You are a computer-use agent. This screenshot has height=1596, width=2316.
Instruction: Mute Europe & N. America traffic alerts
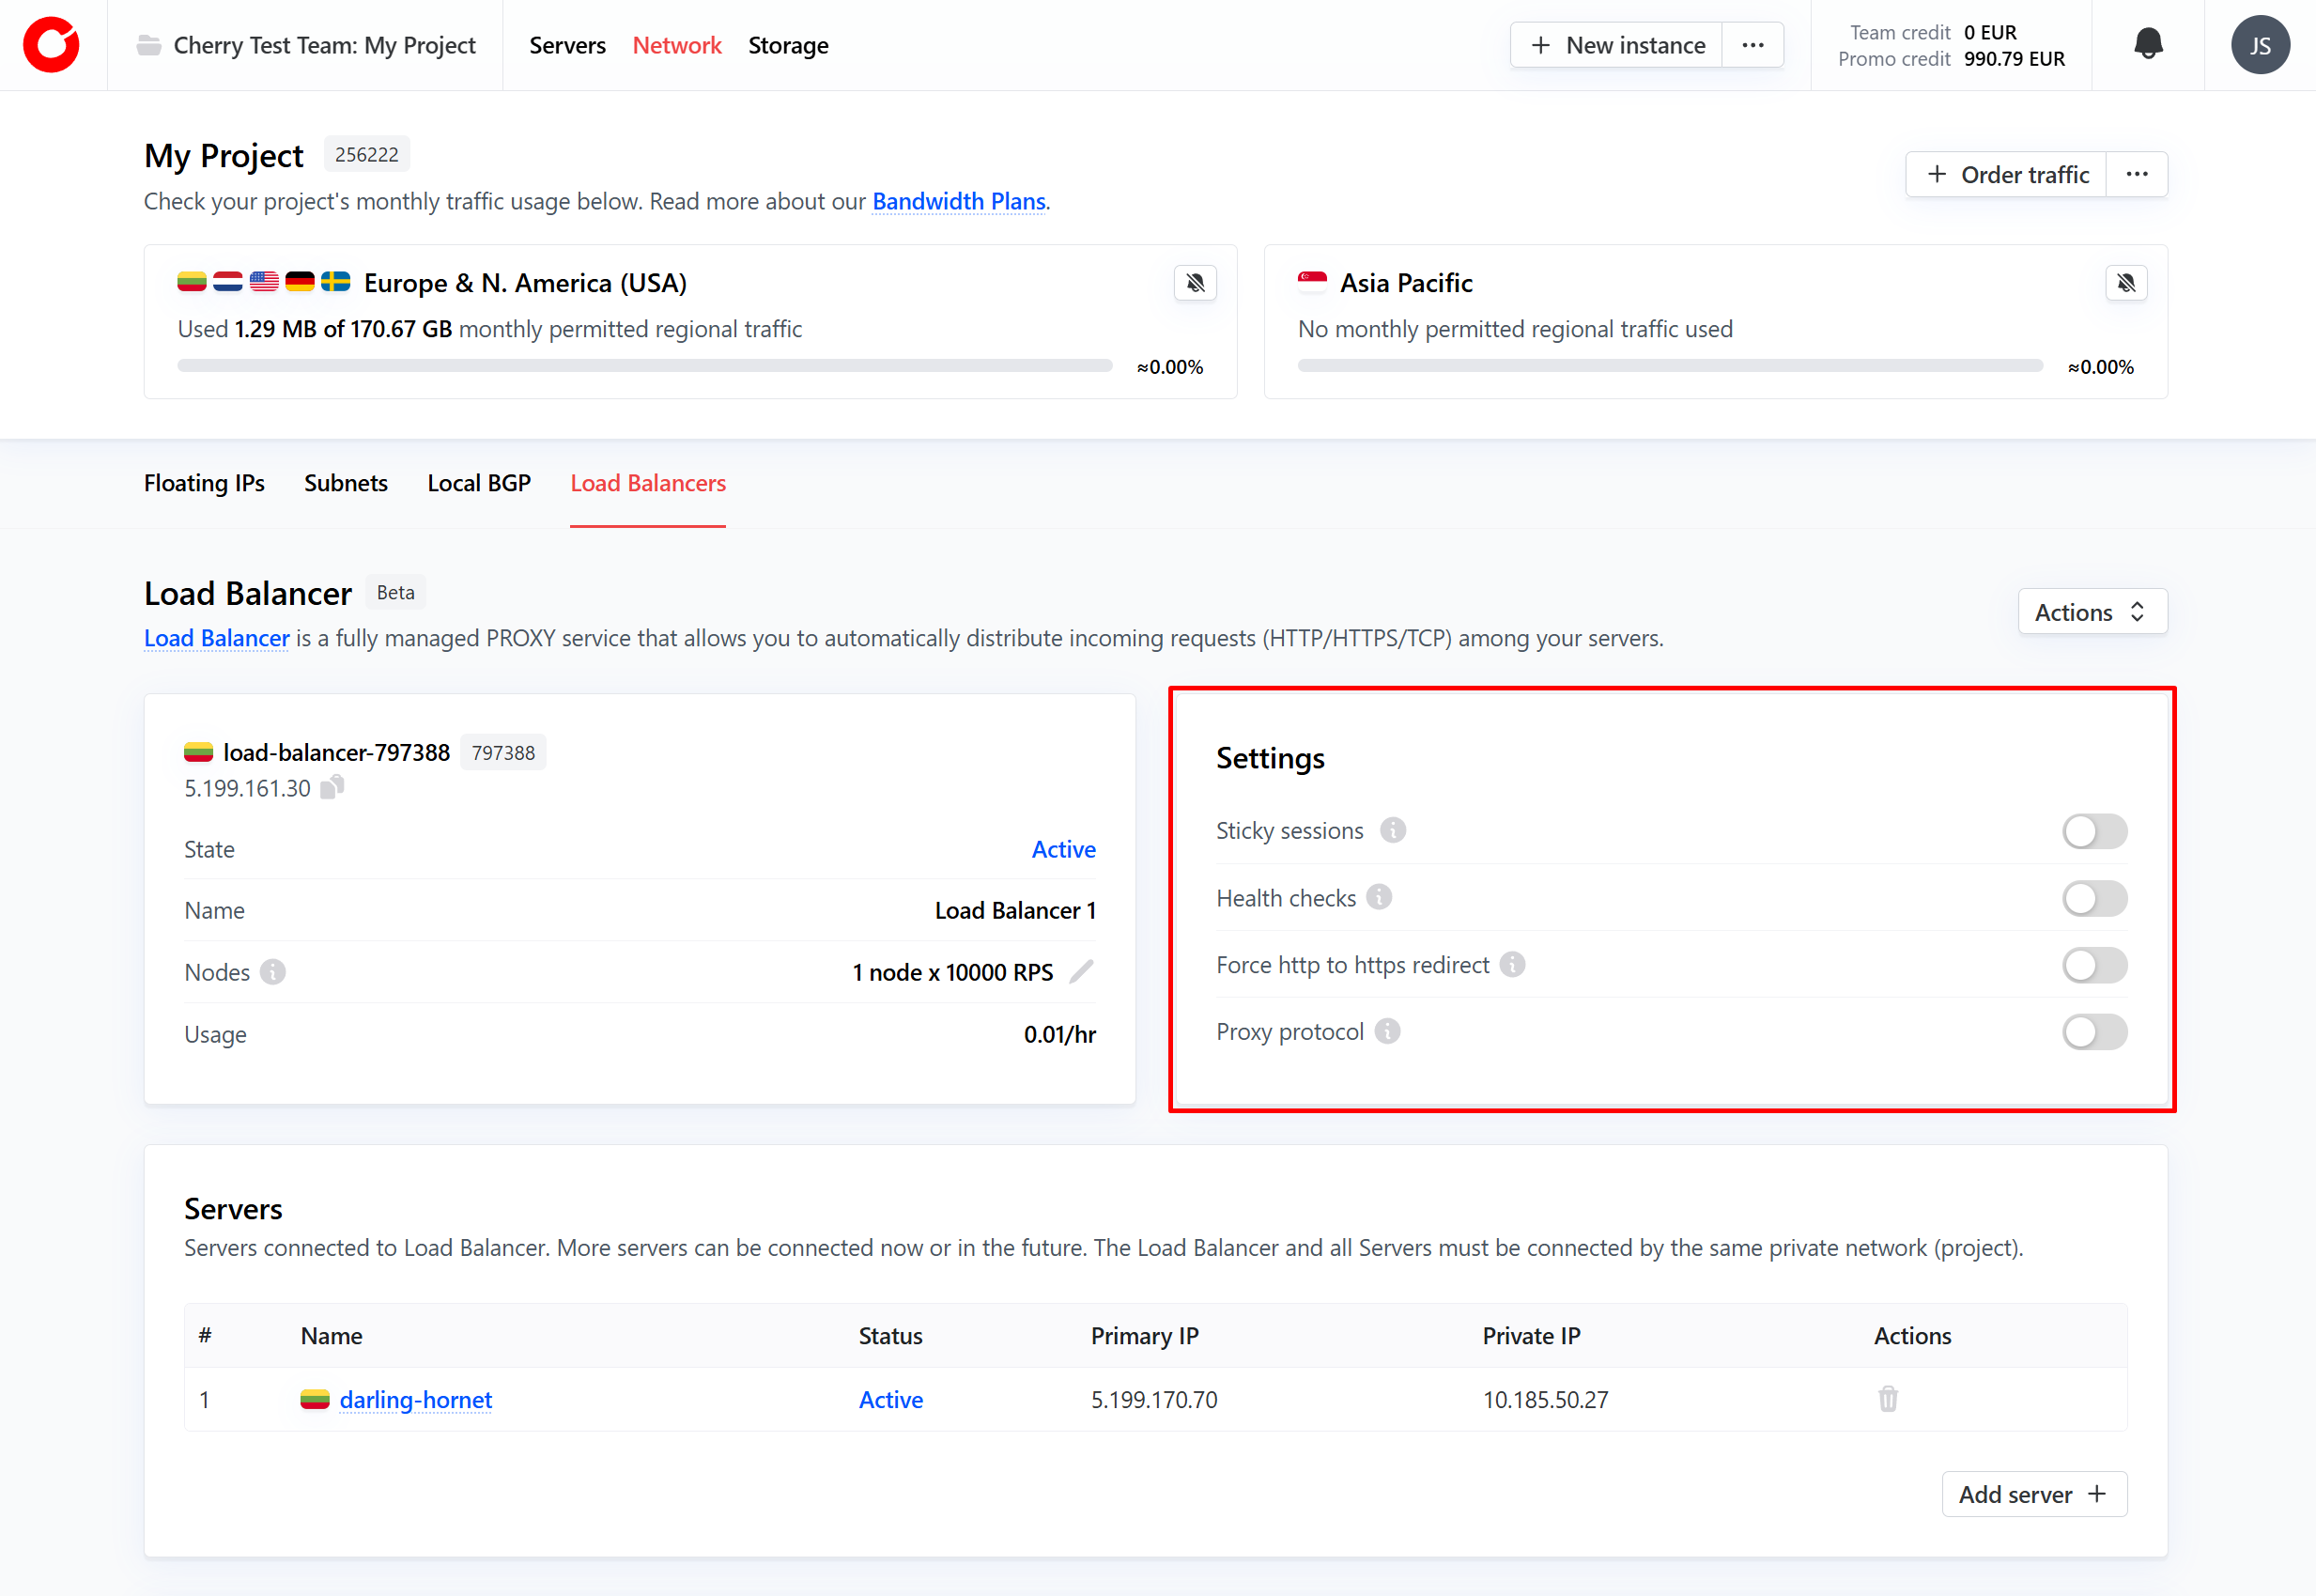click(x=1195, y=283)
